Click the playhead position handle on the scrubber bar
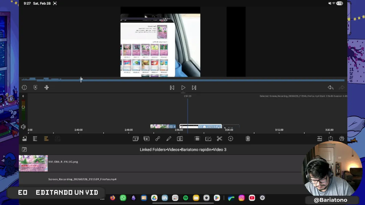365x205 pixels. 81,79
